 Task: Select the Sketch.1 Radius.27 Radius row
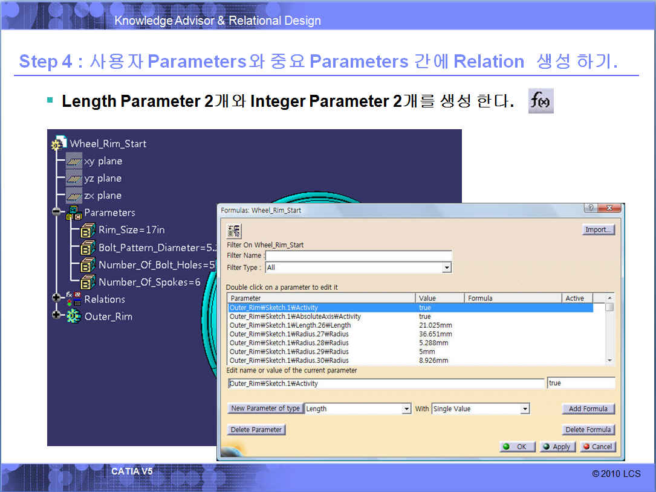[289, 334]
